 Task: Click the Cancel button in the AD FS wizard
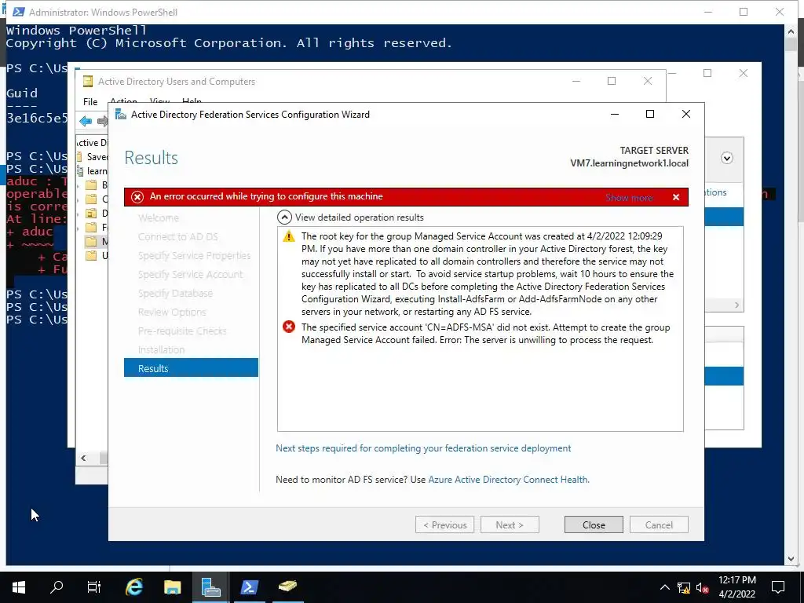pyautogui.click(x=659, y=524)
